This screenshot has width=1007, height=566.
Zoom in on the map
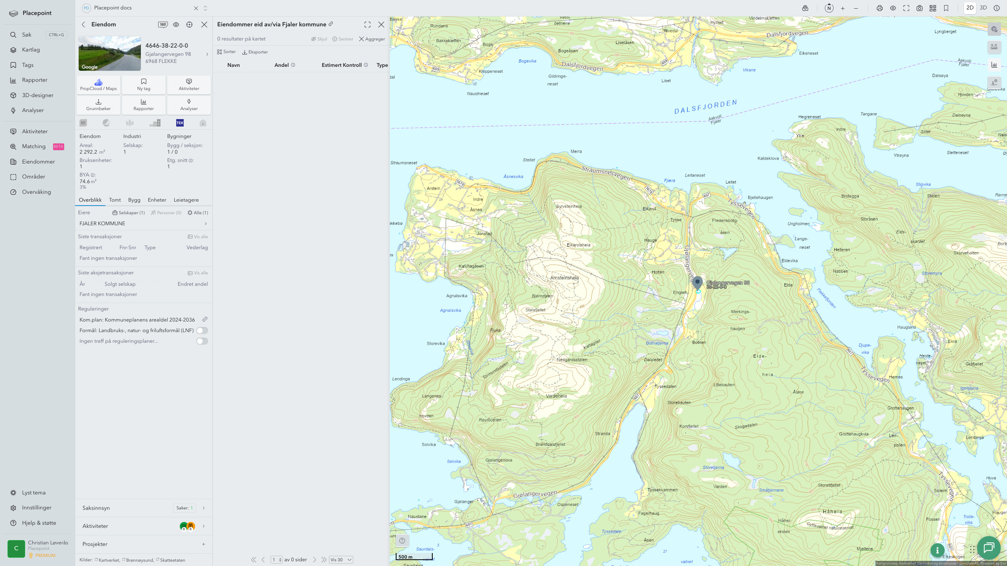pos(843,8)
